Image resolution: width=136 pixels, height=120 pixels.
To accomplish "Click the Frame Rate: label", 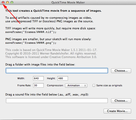I will (24, 86).
